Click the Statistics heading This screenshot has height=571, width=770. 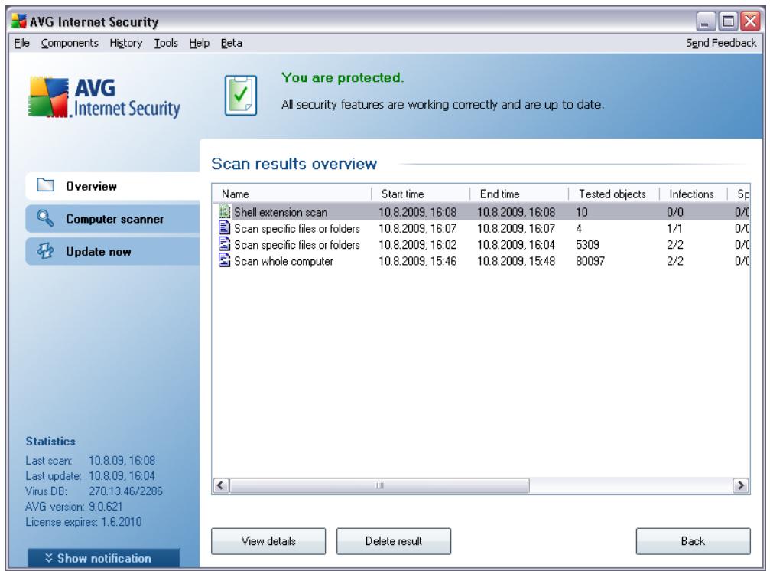(50, 442)
